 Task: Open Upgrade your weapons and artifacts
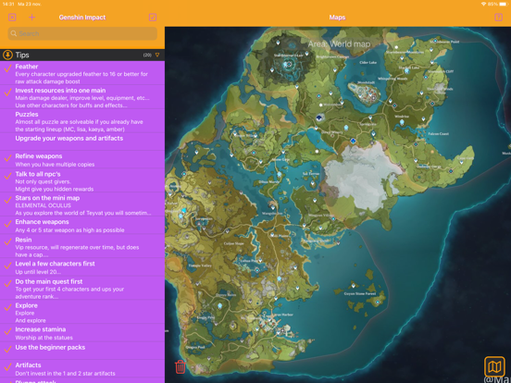(x=82, y=142)
